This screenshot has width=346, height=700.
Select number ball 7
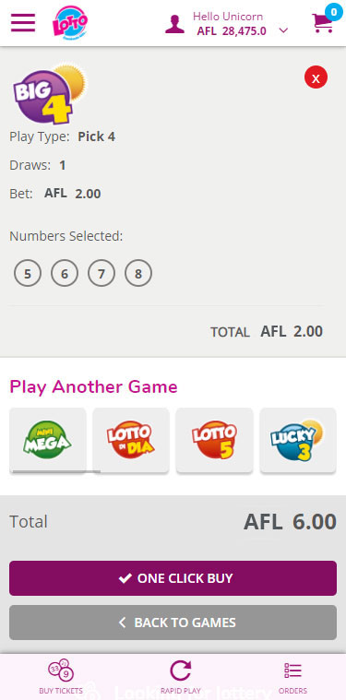(x=101, y=274)
